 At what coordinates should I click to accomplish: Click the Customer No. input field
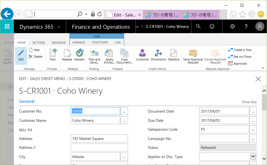[x=95, y=111]
